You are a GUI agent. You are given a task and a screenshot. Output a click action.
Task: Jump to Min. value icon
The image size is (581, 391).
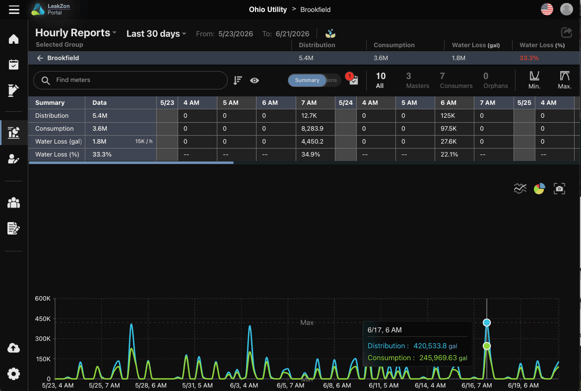tap(534, 80)
